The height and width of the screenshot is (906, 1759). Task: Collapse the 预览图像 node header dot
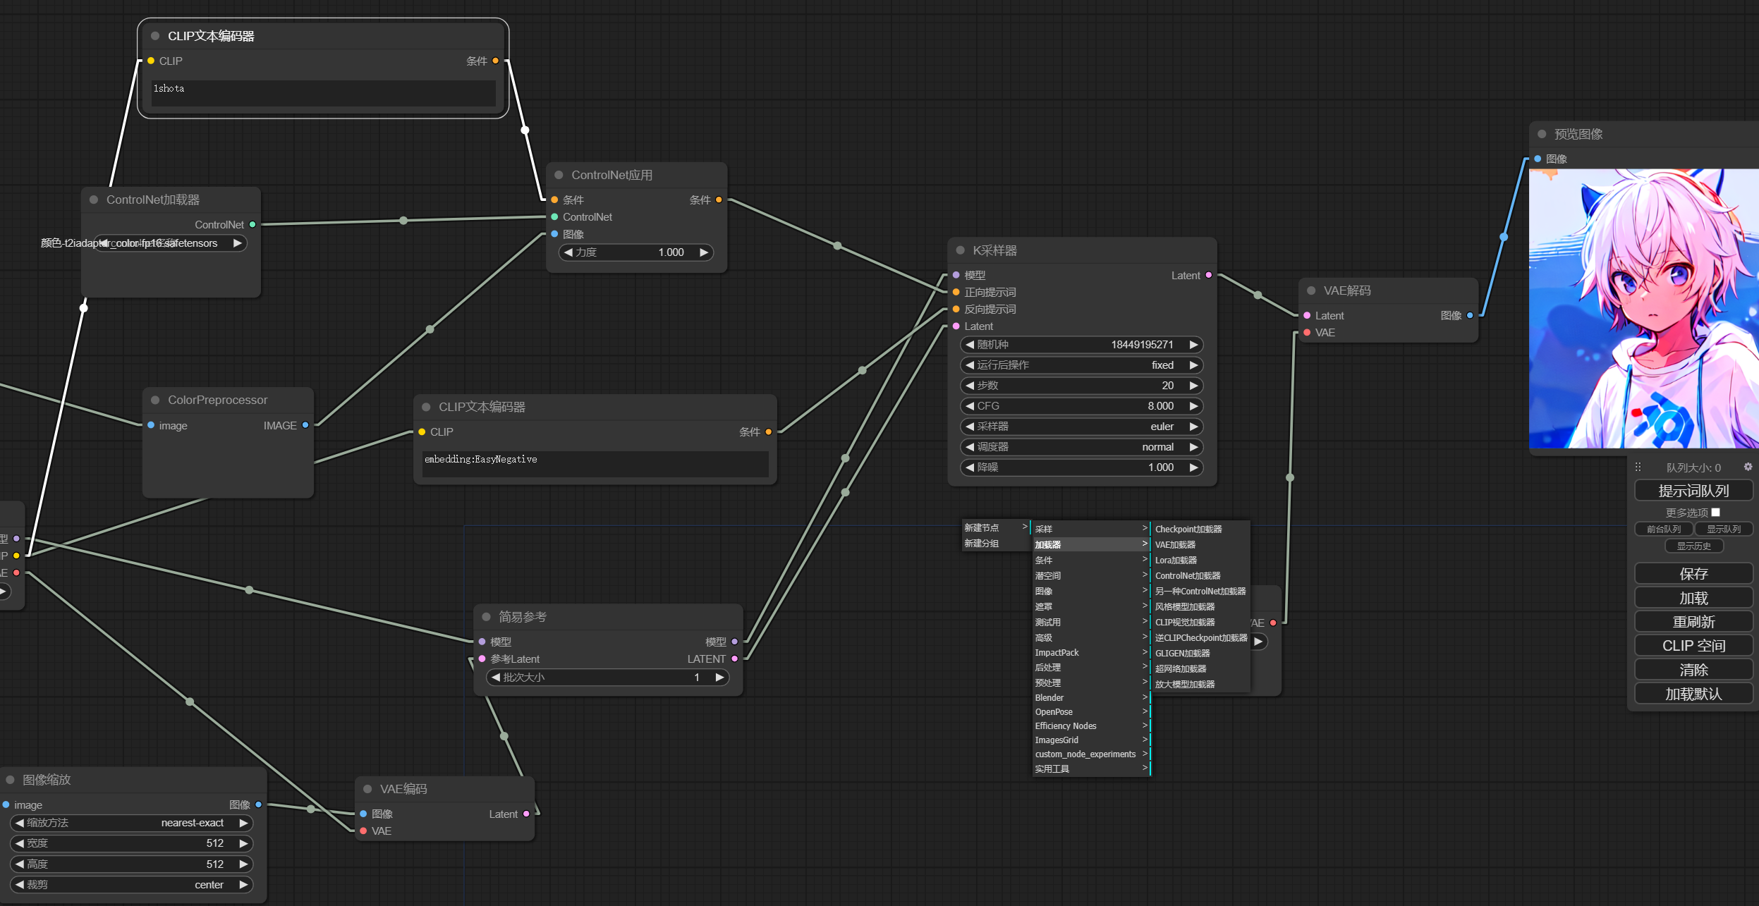point(1541,133)
